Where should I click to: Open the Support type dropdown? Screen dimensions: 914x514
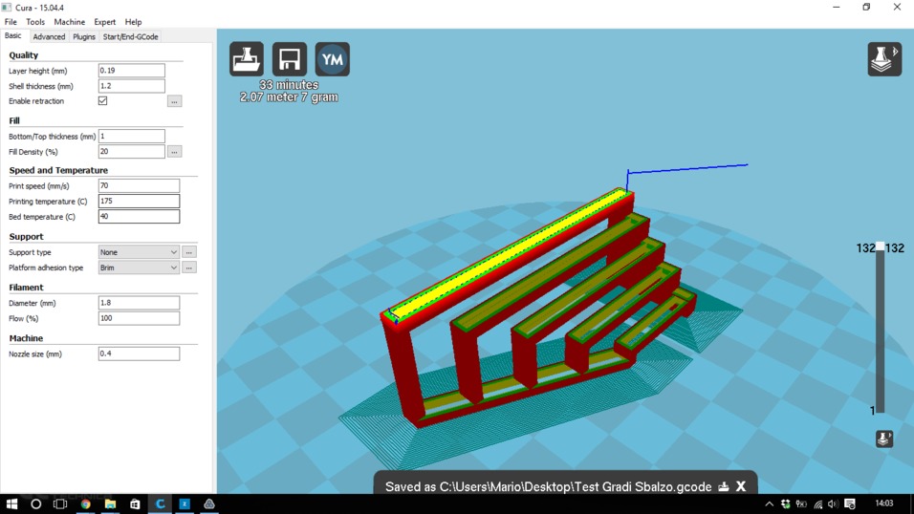tap(138, 252)
